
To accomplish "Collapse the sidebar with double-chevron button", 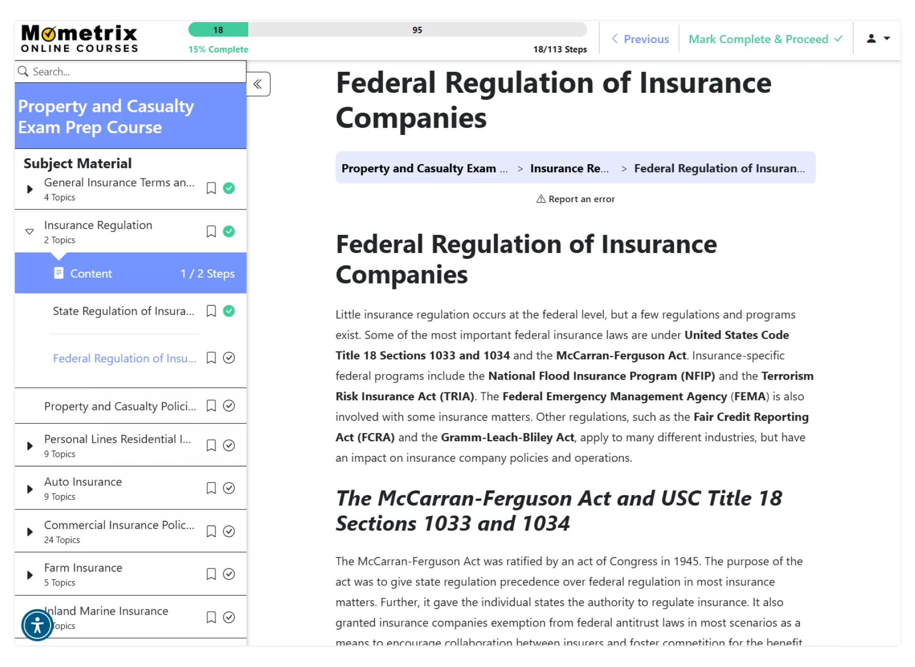I will coord(258,84).
